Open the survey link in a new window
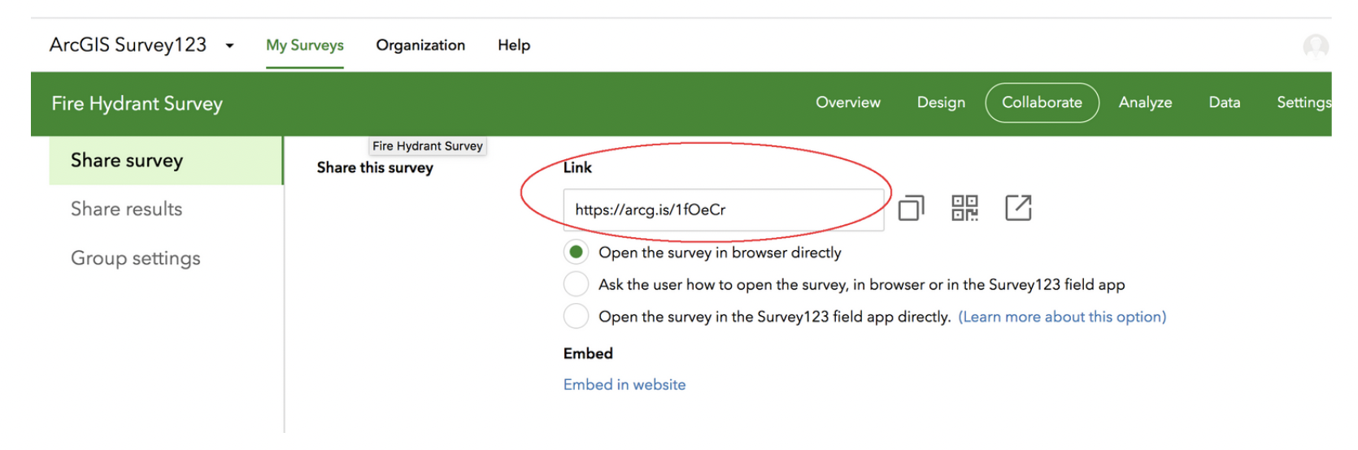Image resolution: width=1358 pixels, height=450 pixels. tap(1018, 208)
